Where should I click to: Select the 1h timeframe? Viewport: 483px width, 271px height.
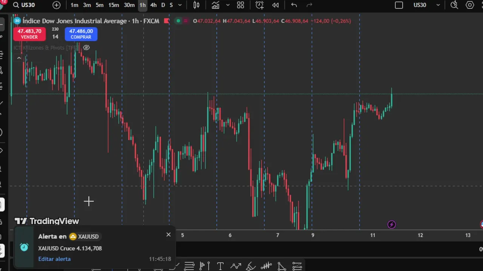142,5
